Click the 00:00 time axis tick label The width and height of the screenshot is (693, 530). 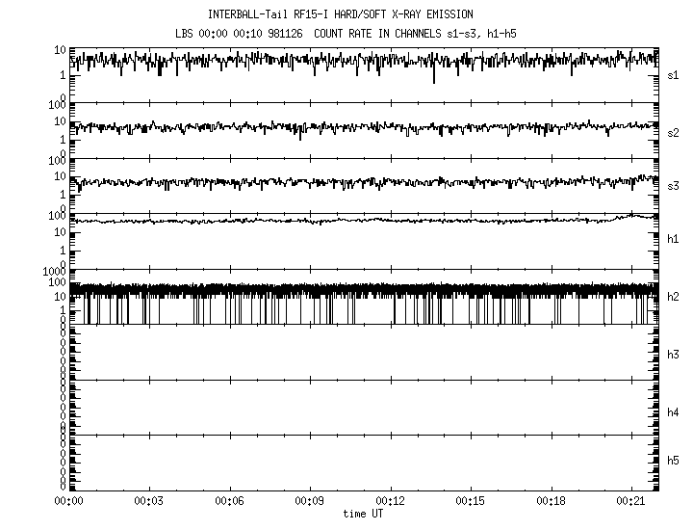tap(67, 502)
